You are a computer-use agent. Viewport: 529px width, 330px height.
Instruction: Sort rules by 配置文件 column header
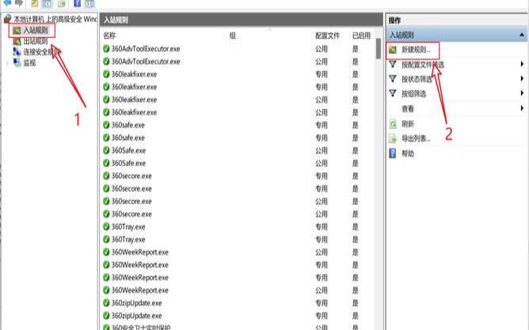pos(325,36)
